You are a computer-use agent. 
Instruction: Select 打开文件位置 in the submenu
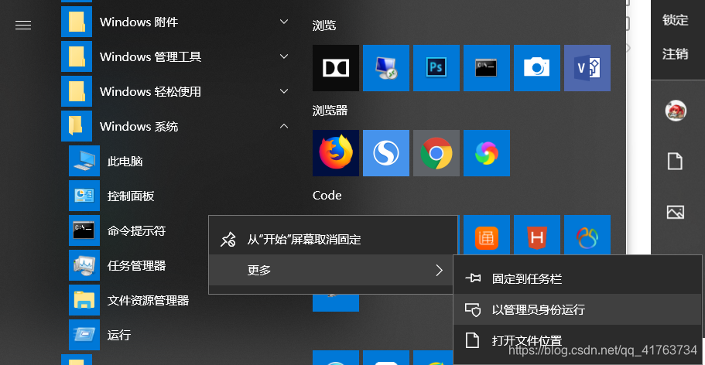tap(577, 341)
